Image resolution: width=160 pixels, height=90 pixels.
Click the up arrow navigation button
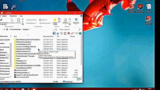click(x=4, y=29)
